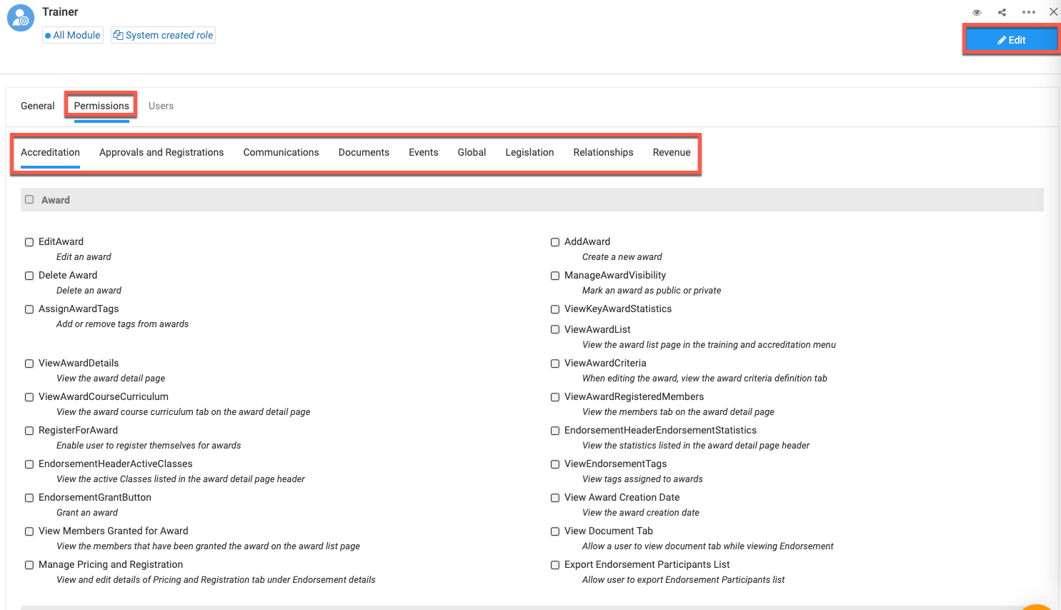Viewport: 1061px width, 610px height.
Task: Enable the Delete Award permission
Action: [29, 275]
